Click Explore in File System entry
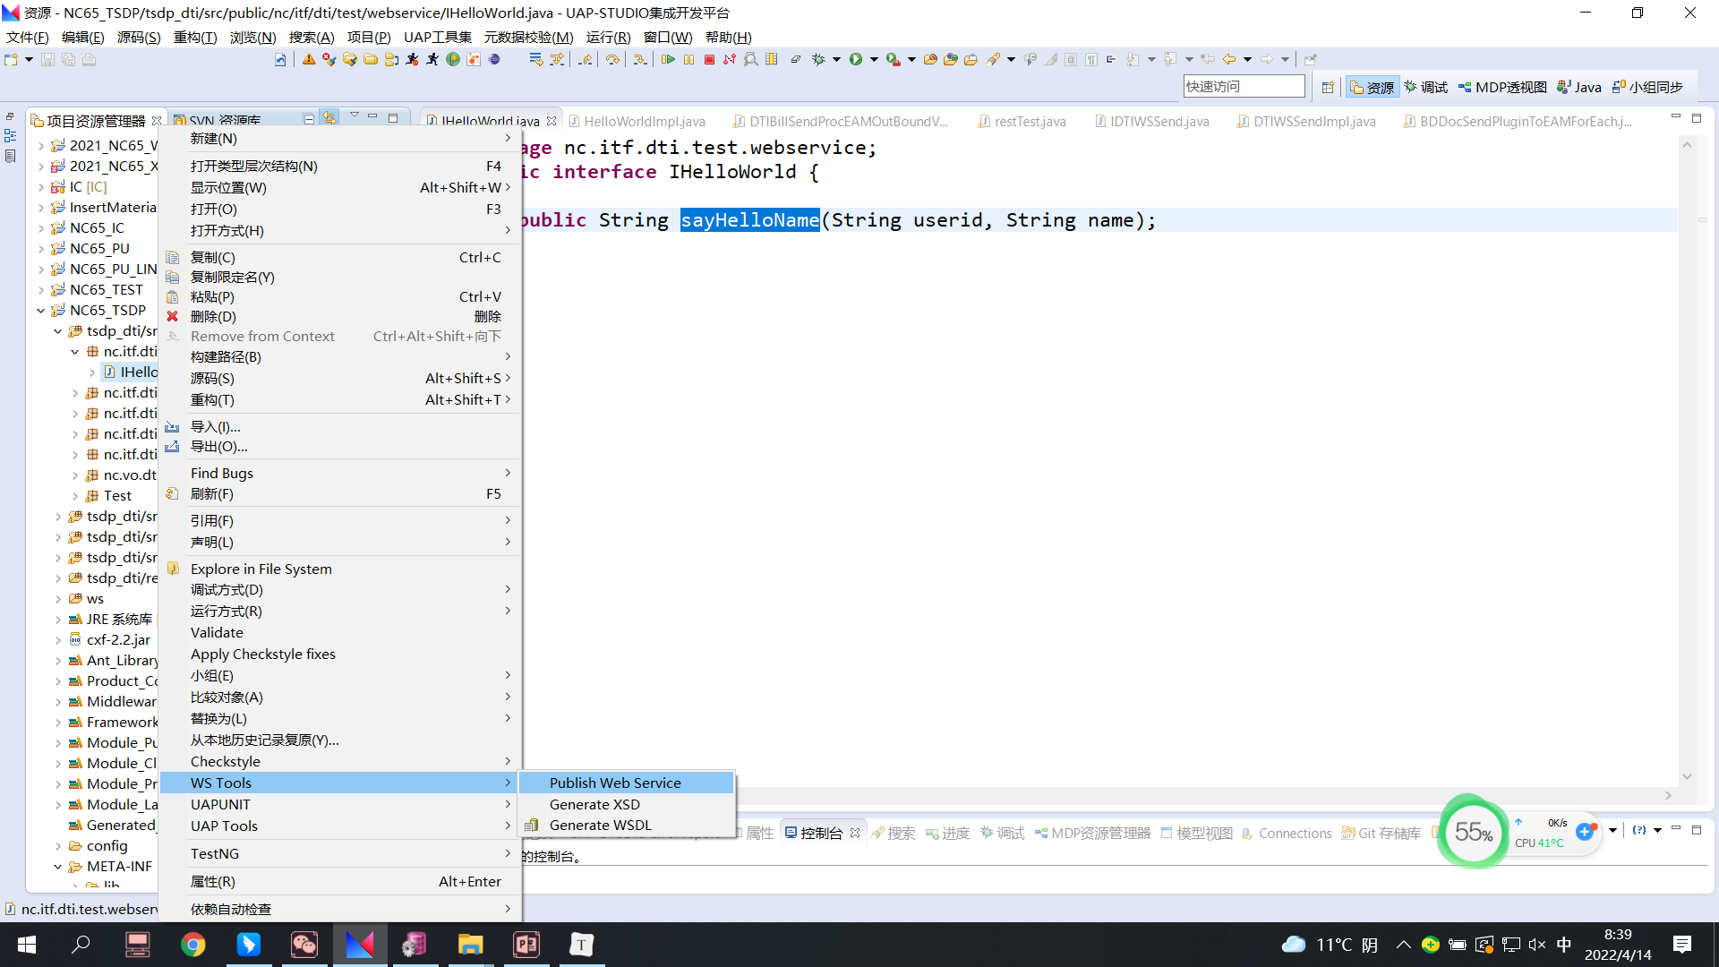The width and height of the screenshot is (1719, 967). coord(261,569)
